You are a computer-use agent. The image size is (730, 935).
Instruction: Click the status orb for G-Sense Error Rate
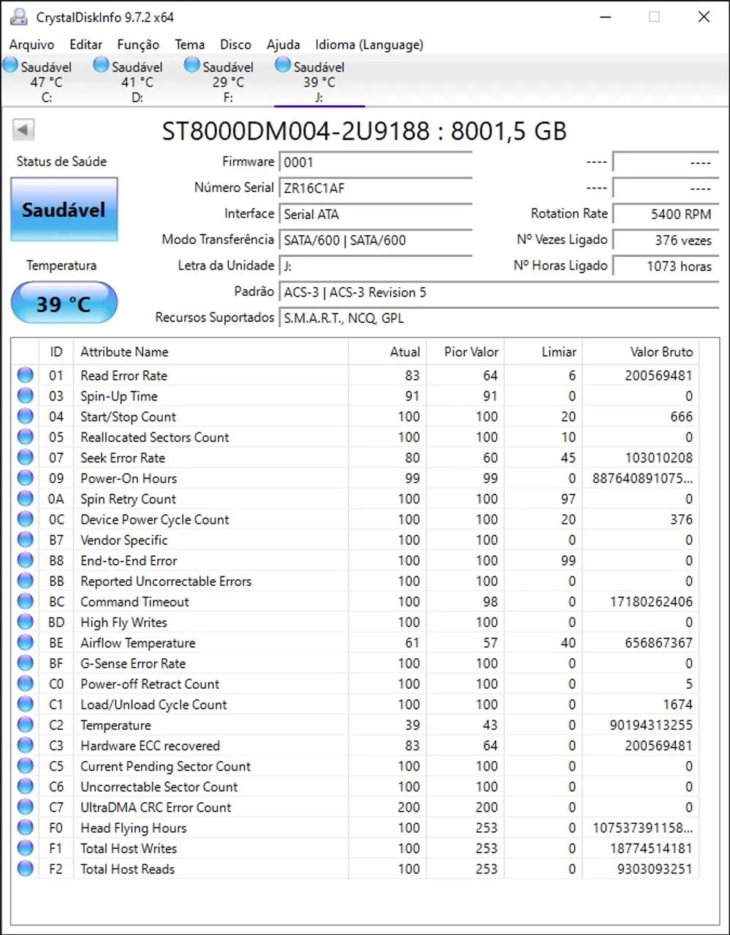(26, 663)
